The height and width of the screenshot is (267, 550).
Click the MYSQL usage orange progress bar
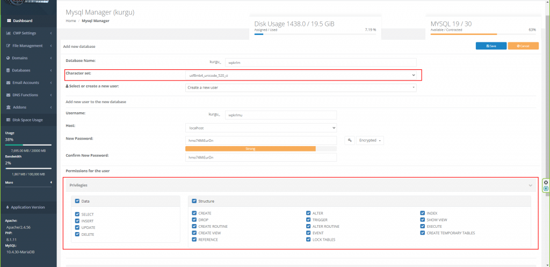pyautogui.click(x=464, y=34)
